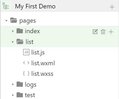Click the angle brackets icon for list.wxml
Screen dimensions: 119x99
pyautogui.click(x=26, y=63)
